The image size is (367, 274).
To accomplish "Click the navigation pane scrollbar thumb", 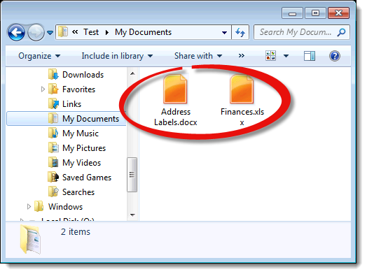I will click(x=132, y=175).
